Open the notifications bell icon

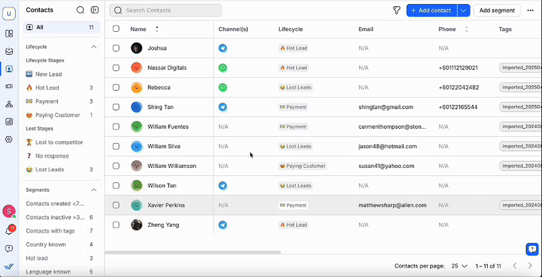click(x=9, y=230)
